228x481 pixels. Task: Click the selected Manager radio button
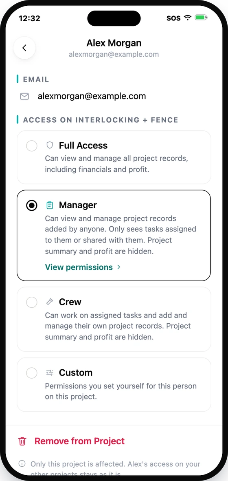(32, 205)
